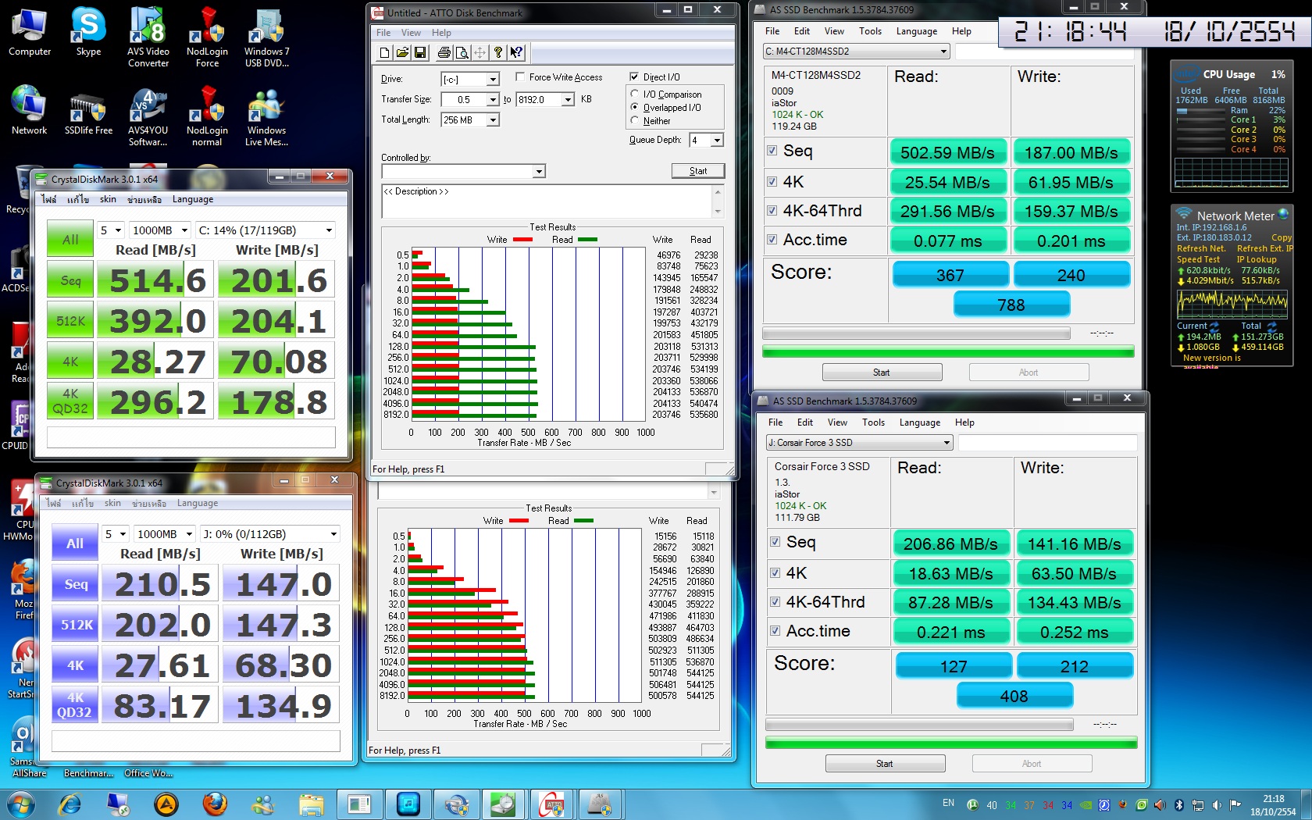The image size is (1312, 820).
Task: Click the green progress bar in upper AS SSD window
Action: 948,352
